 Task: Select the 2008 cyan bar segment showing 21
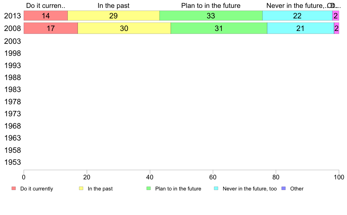(x=301, y=28)
